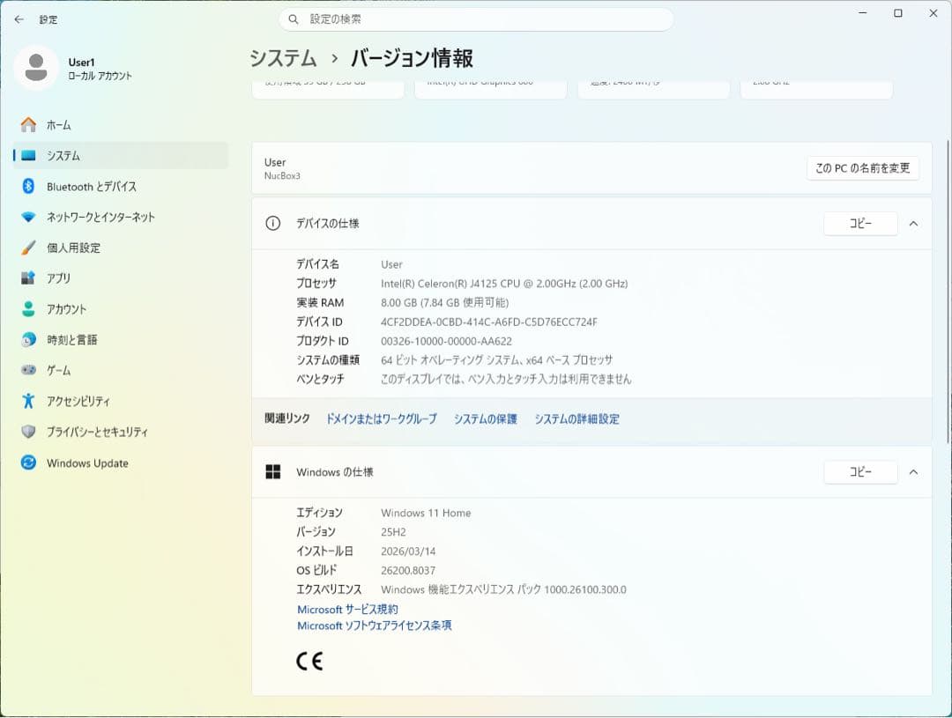The height and width of the screenshot is (718, 952).
Task: Click the システム breadcrumb
Action: (x=284, y=58)
